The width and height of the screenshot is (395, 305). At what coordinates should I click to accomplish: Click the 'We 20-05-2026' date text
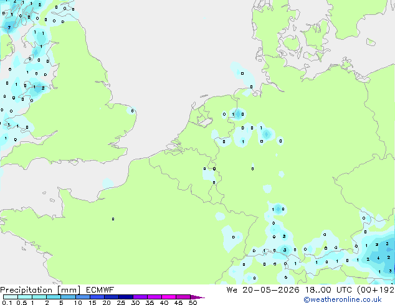[263, 290]
